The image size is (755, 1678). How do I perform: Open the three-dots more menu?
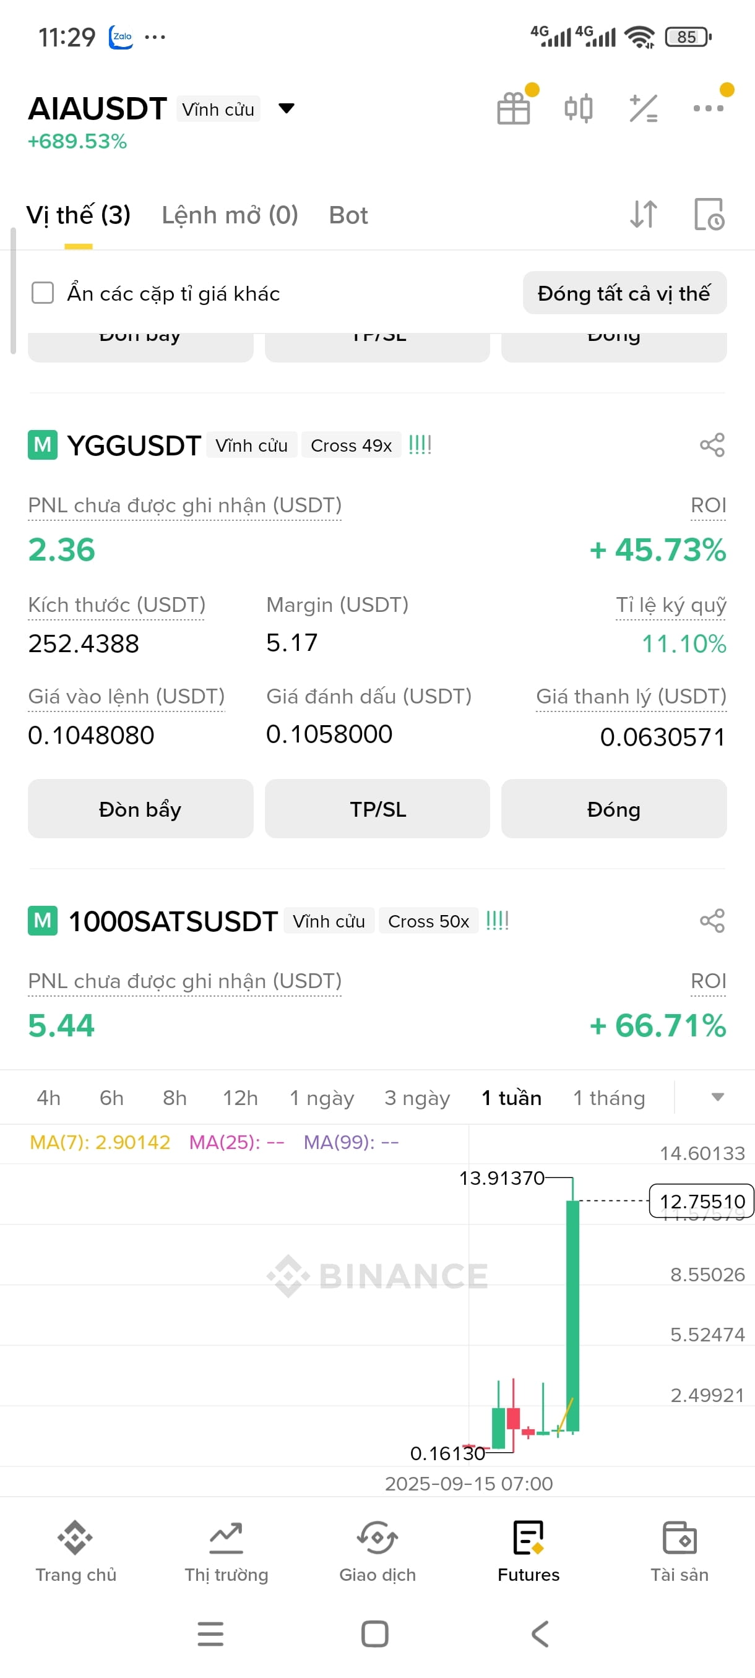[708, 108]
